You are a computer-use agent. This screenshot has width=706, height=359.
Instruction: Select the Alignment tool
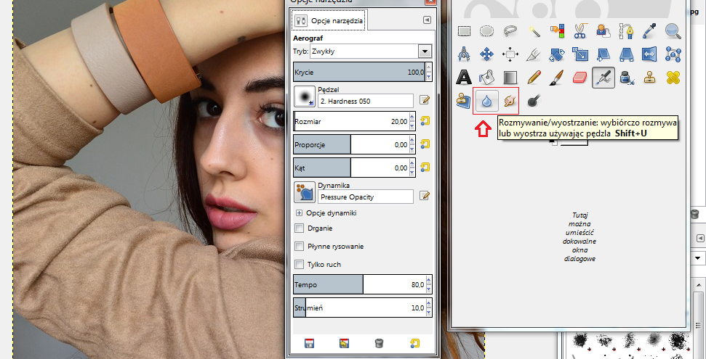pyautogui.click(x=510, y=55)
